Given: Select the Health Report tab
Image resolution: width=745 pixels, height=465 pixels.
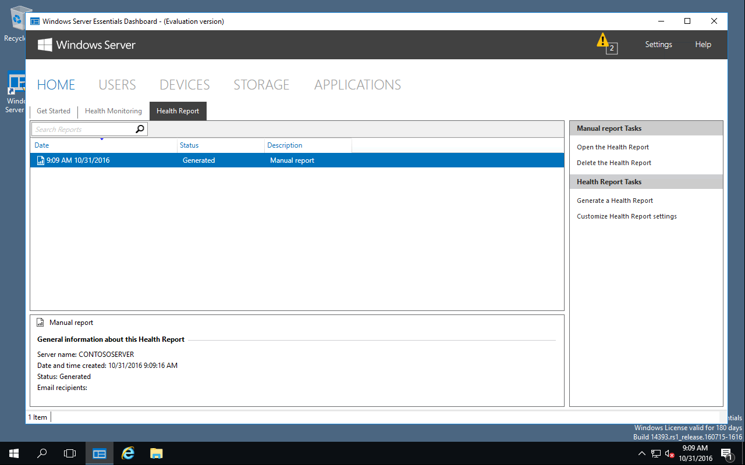Looking at the screenshot, I should 178,111.
